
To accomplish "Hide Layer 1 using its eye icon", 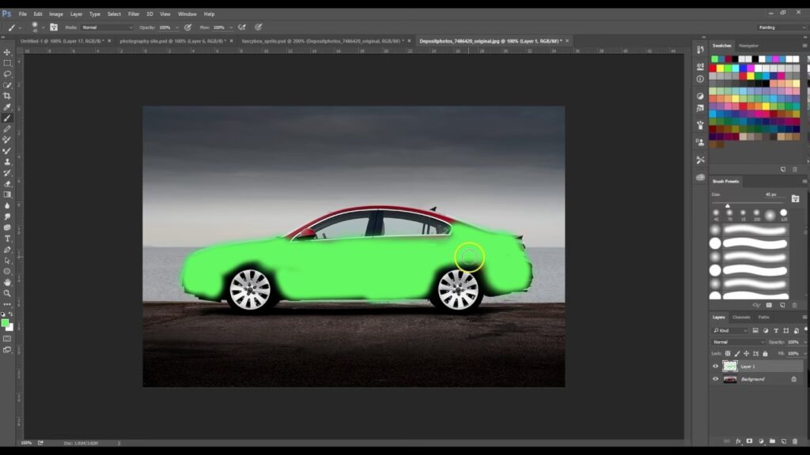I will (x=716, y=367).
